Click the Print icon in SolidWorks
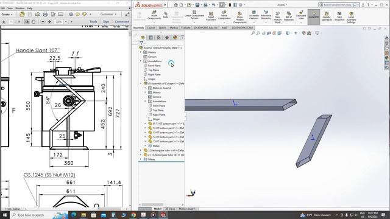Screen dimensions: 390x219 (205, 5)
